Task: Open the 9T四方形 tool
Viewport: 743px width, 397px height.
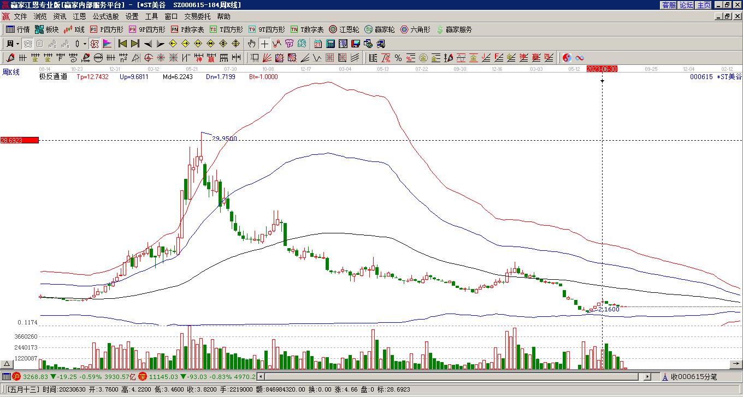Action: coord(266,29)
